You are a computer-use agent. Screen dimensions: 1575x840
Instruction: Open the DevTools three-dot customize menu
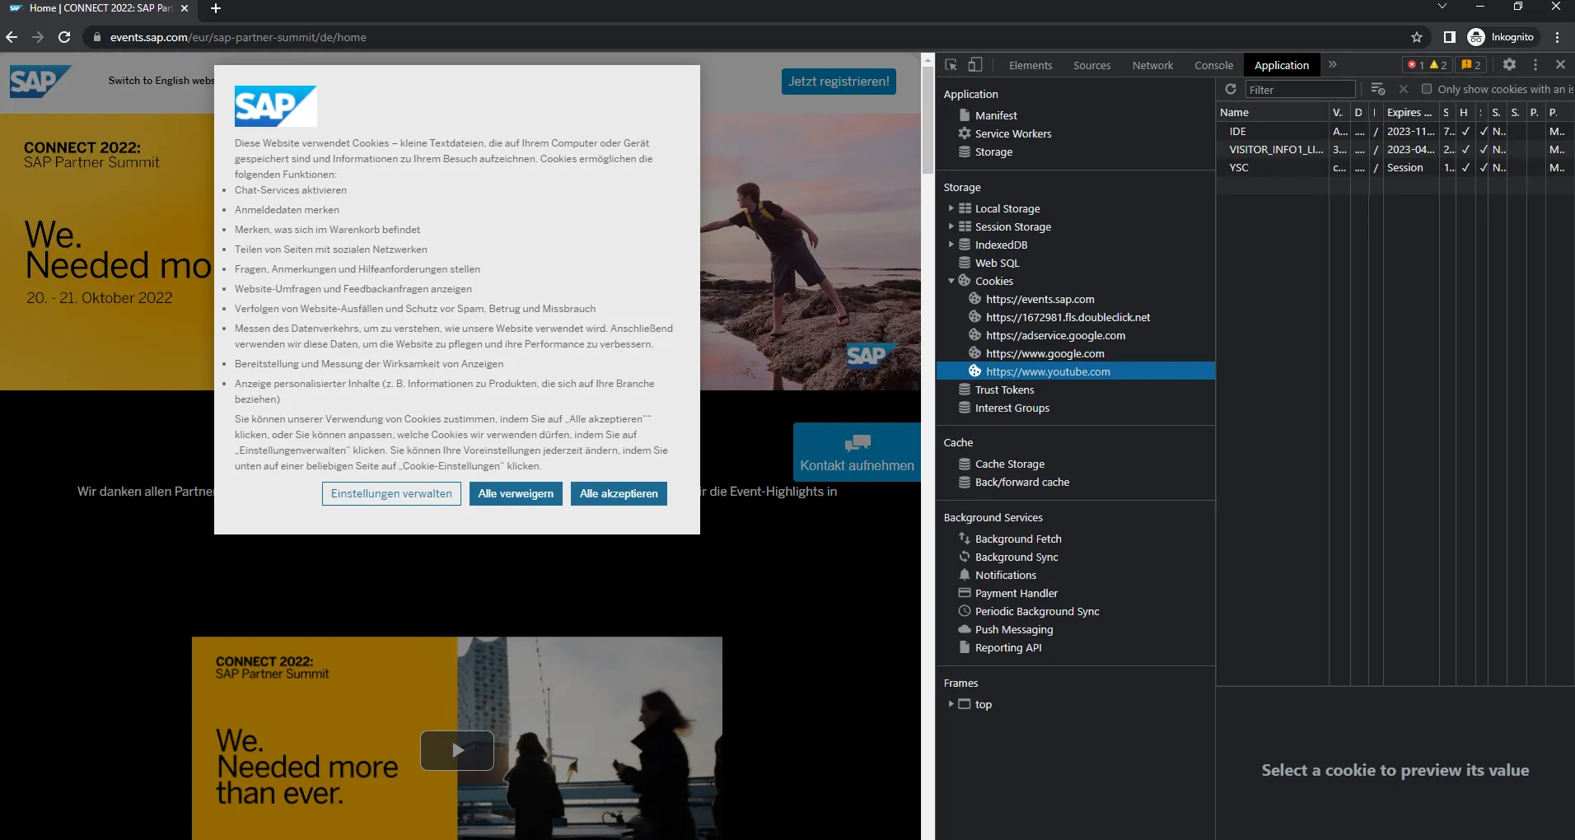click(1535, 64)
